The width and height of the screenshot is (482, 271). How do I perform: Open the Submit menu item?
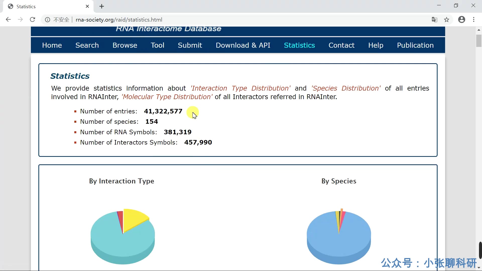[x=190, y=45]
